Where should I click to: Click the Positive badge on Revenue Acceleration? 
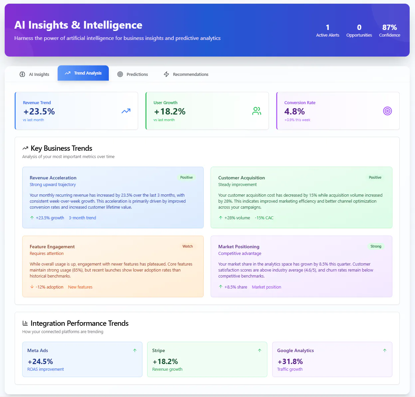tap(186, 177)
